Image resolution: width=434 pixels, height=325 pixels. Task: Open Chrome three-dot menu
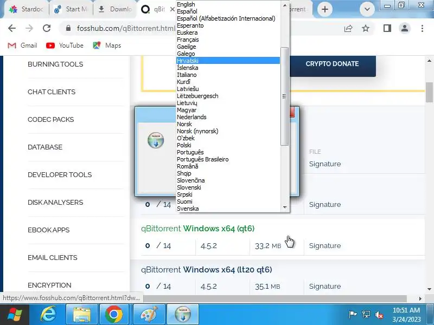pos(422,28)
